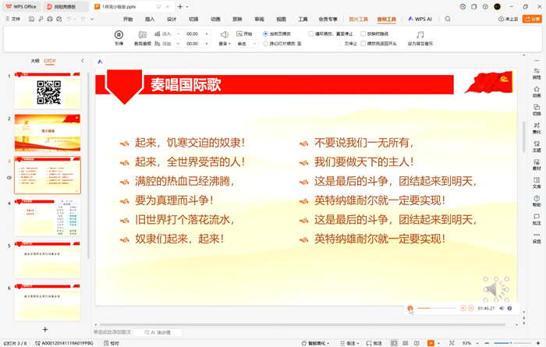Click the AI speech notes button
The height and width of the screenshot is (347, 546).
pos(160,331)
